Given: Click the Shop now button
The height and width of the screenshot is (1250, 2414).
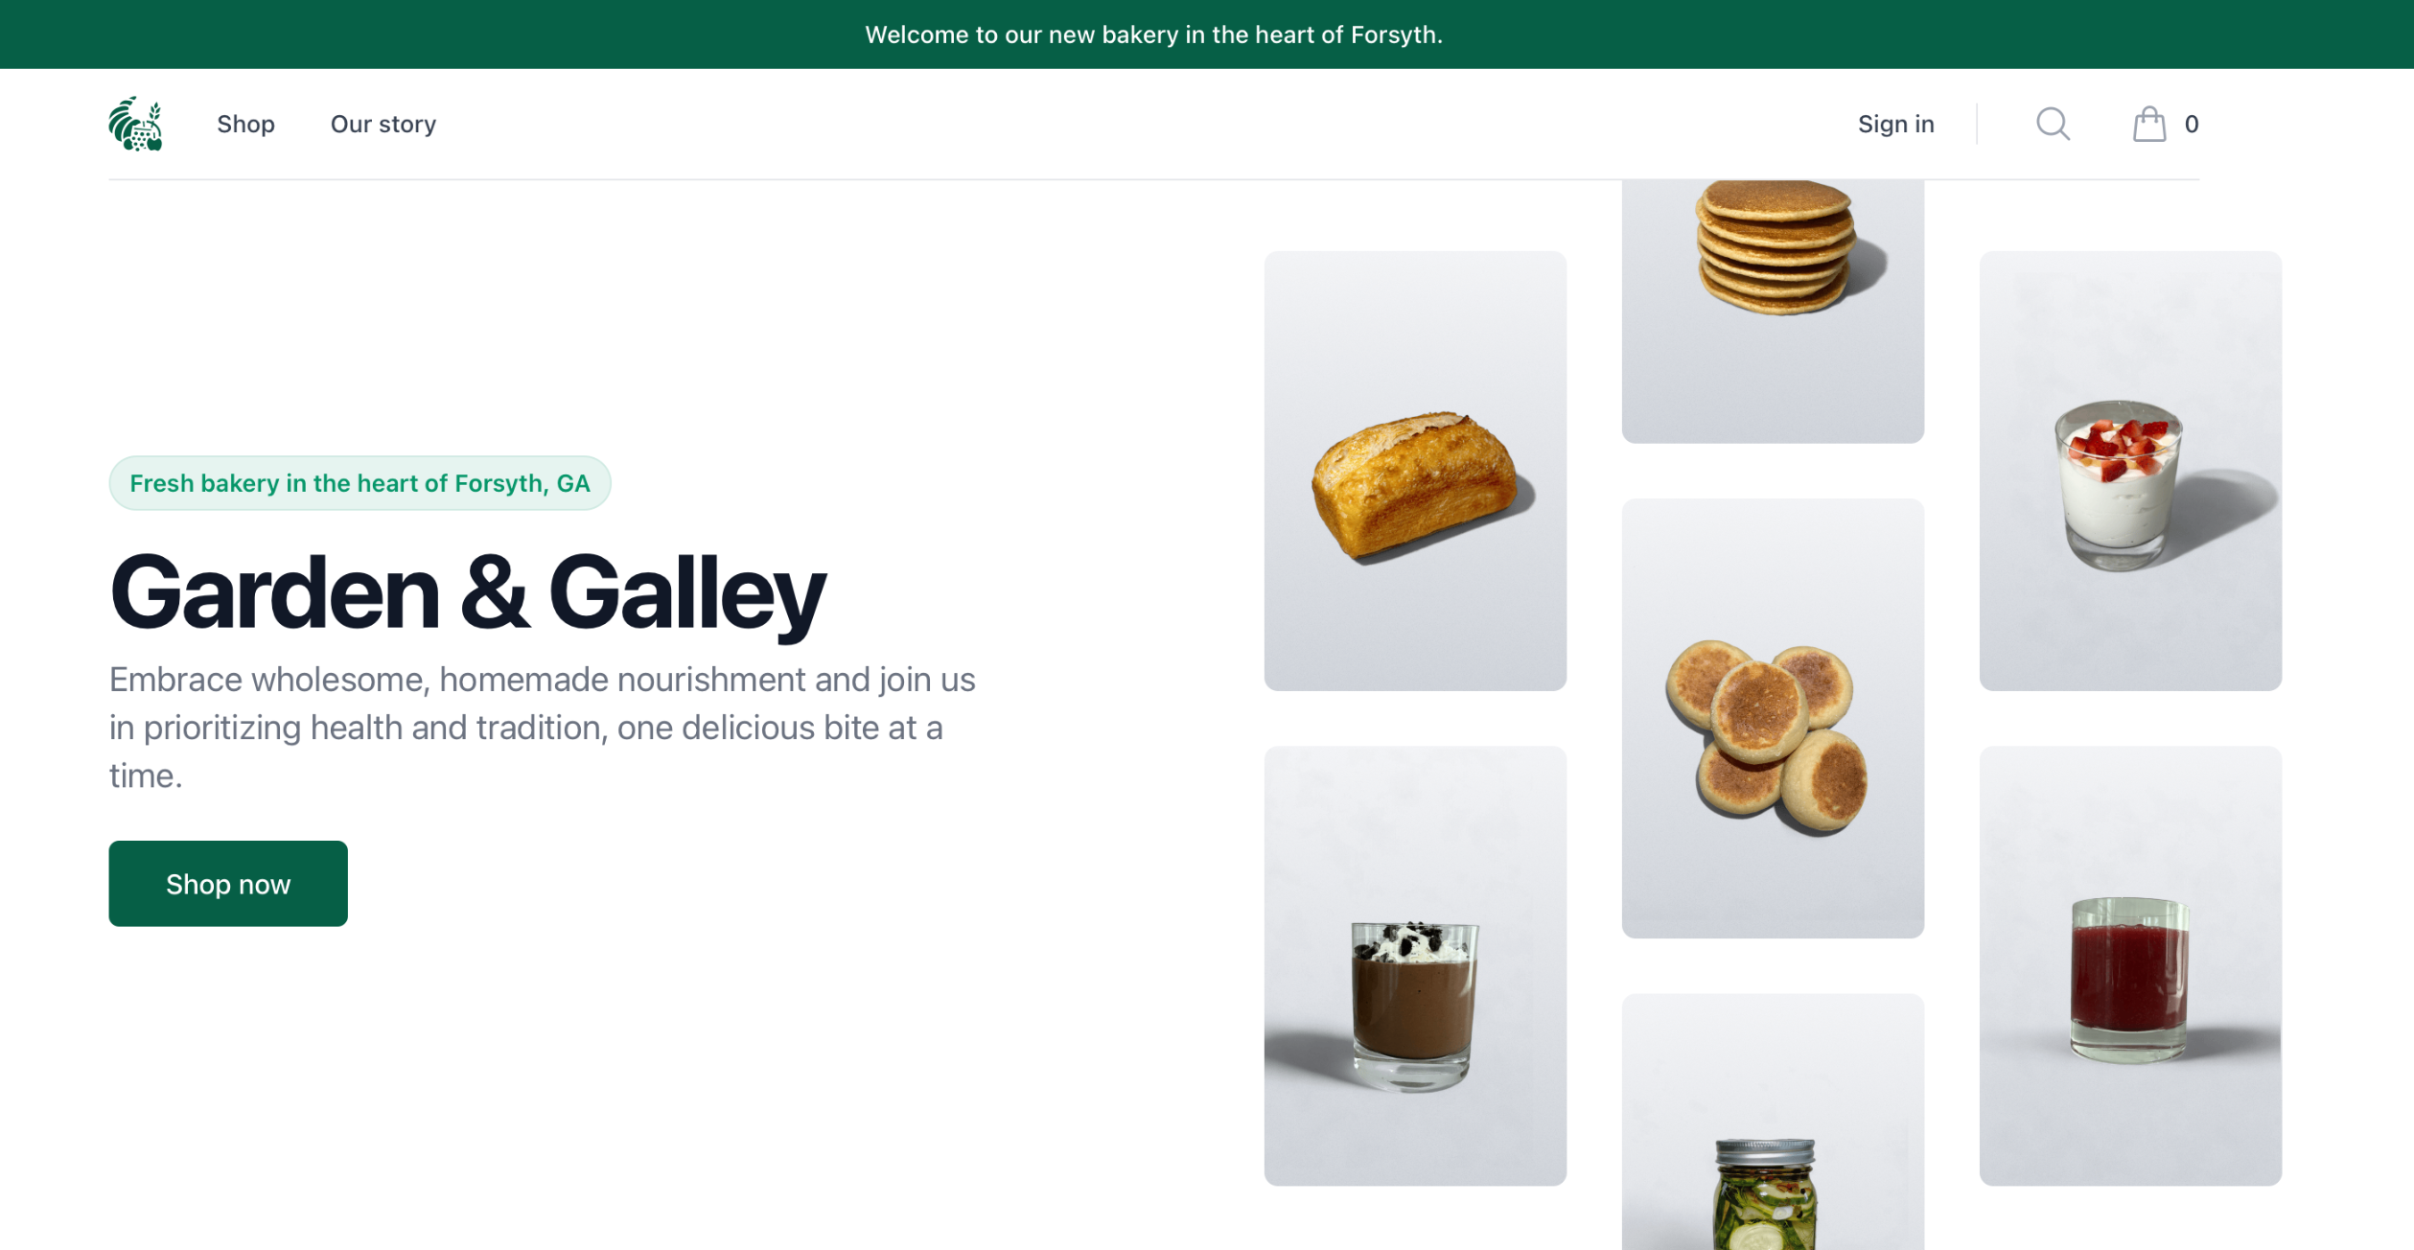Looking at the screenshot, I should tap(228, 883).
